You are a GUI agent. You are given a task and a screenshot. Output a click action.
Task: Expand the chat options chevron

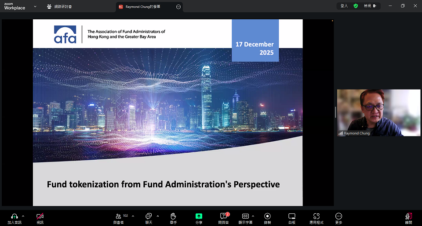[158, 216]
